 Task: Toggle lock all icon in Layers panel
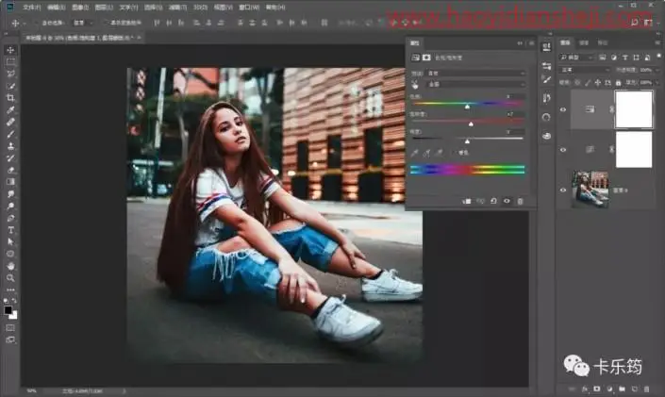pyautogui.click(x=619, y=82)
